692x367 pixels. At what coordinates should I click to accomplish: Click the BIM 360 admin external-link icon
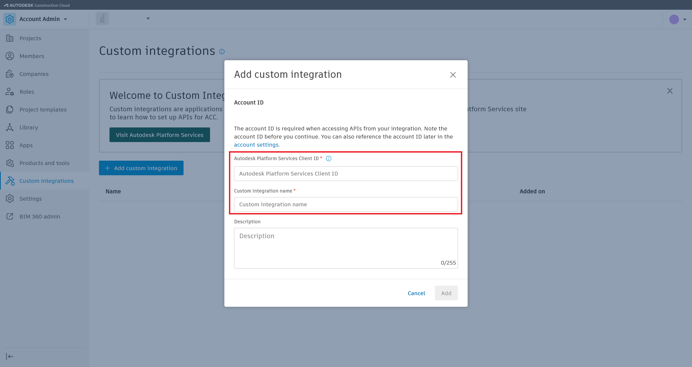click(x=10, y=217)
